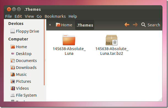Click the Downloads folder icon
Screen dimensions: 168x108
coord(13,68)
